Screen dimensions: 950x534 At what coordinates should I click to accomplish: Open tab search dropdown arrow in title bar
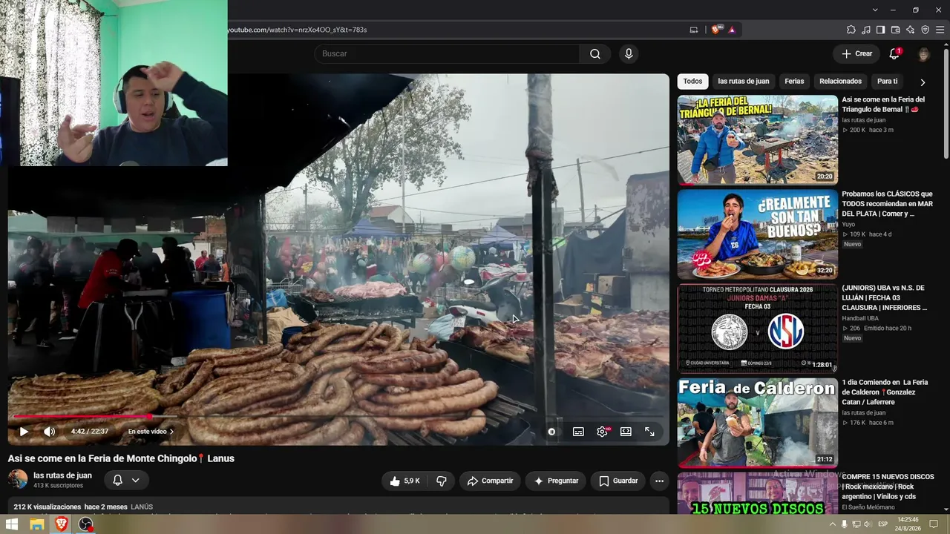[x=875, y=10]
